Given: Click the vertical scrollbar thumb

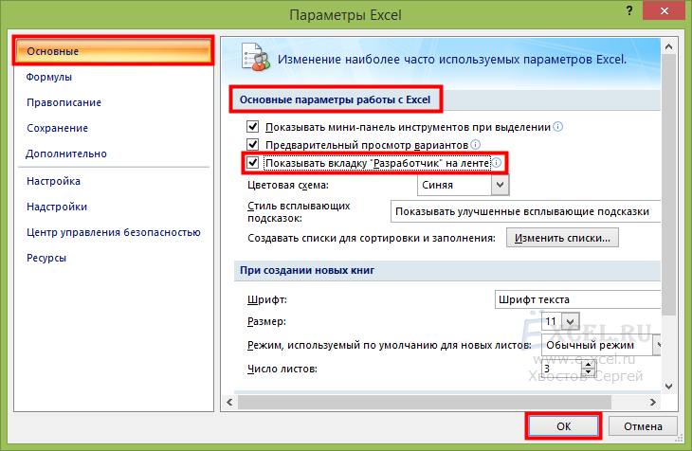Looking at the screenshot, I should (669, 186).
